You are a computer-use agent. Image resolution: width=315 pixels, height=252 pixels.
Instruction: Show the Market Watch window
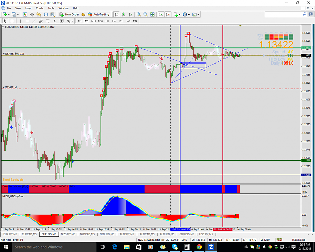[x=25, y=14]
